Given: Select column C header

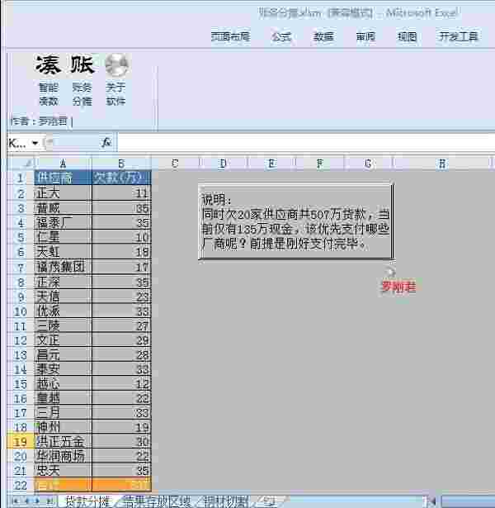Looking at the screenshot, I should coord(175,164).
